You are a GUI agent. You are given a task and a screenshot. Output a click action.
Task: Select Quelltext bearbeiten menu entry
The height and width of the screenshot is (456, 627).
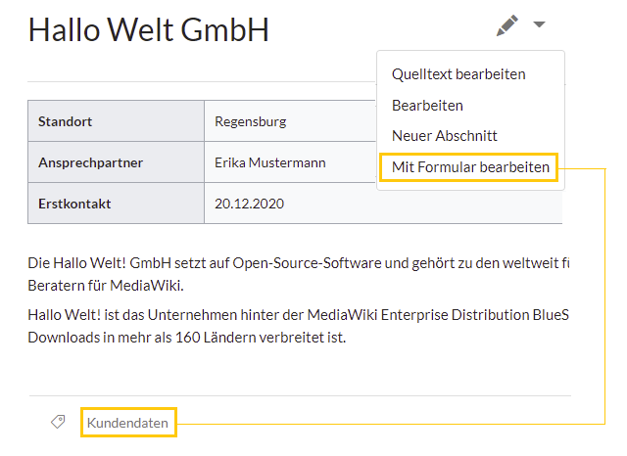tap(458, 74)
